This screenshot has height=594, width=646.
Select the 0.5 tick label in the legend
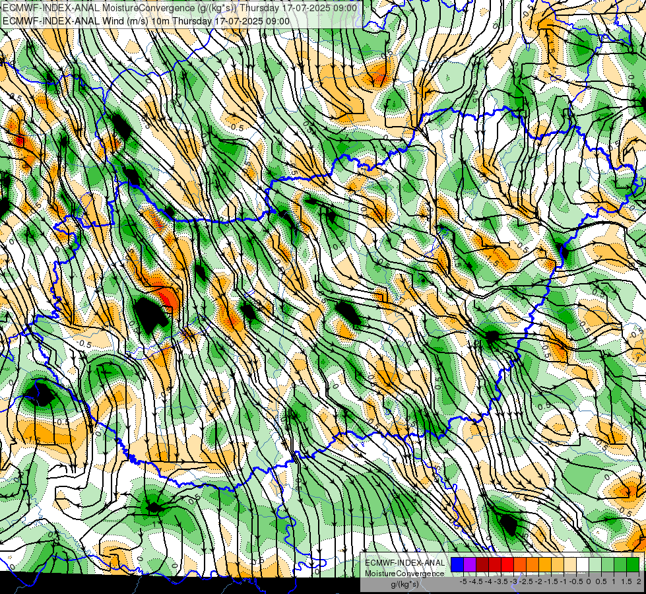click(601, 581)
